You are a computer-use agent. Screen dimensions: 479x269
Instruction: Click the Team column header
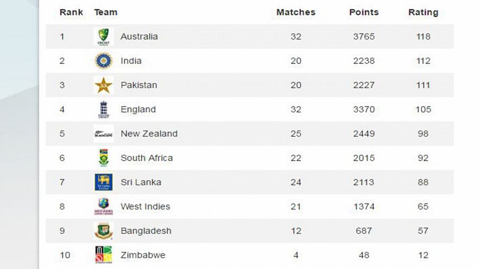(x=106, y=12)
